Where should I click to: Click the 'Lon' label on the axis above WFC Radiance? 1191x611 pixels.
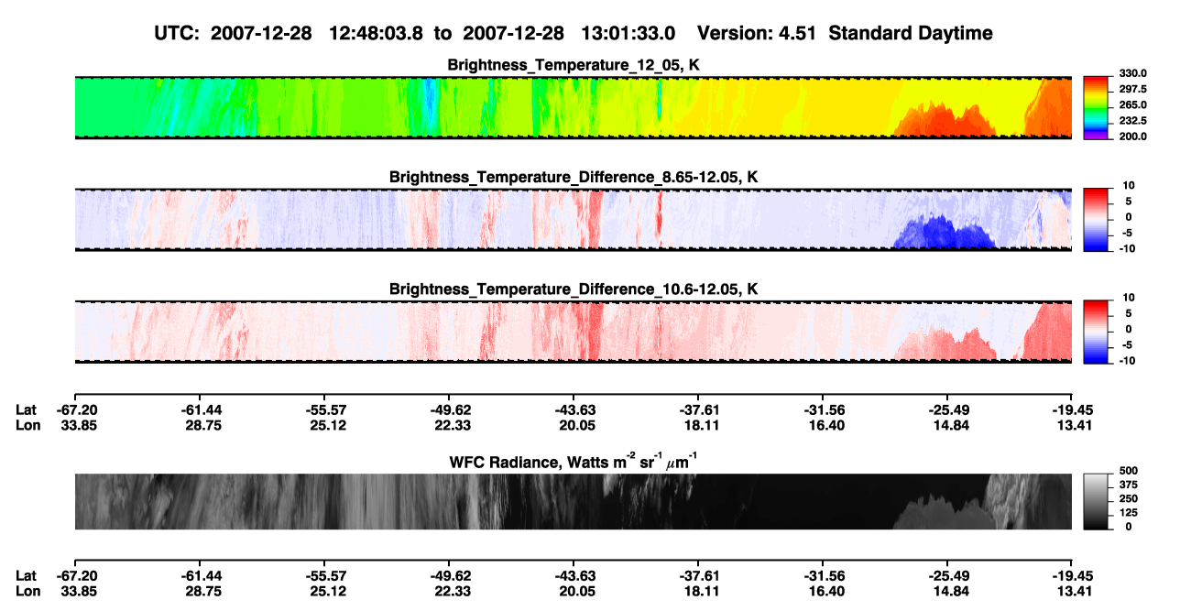(x=27, y=425)
